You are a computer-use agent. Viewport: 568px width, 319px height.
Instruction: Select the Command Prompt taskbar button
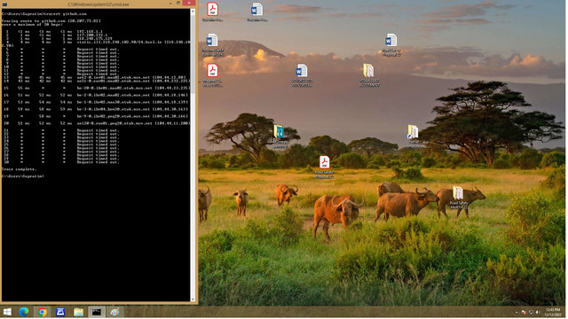click(x=97, y=312)
